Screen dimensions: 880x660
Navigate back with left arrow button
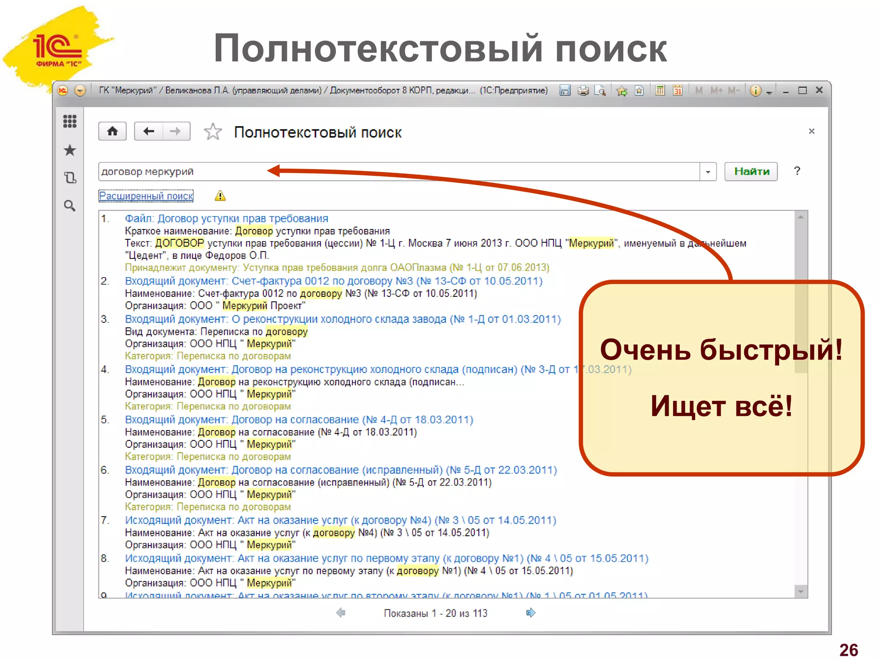(x=149, y=131)
